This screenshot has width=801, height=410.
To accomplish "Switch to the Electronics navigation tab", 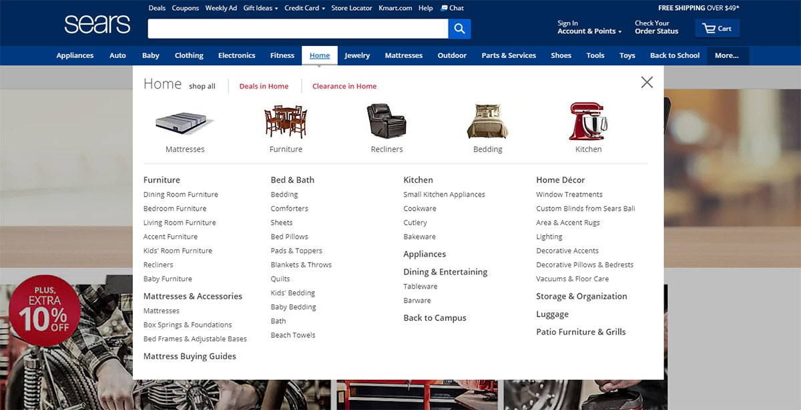I will (236, 55).
